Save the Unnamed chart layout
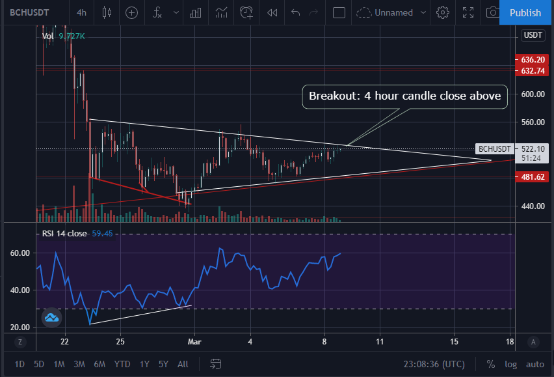This screenshot has width=554, height=377. click(x=384, y=13)
